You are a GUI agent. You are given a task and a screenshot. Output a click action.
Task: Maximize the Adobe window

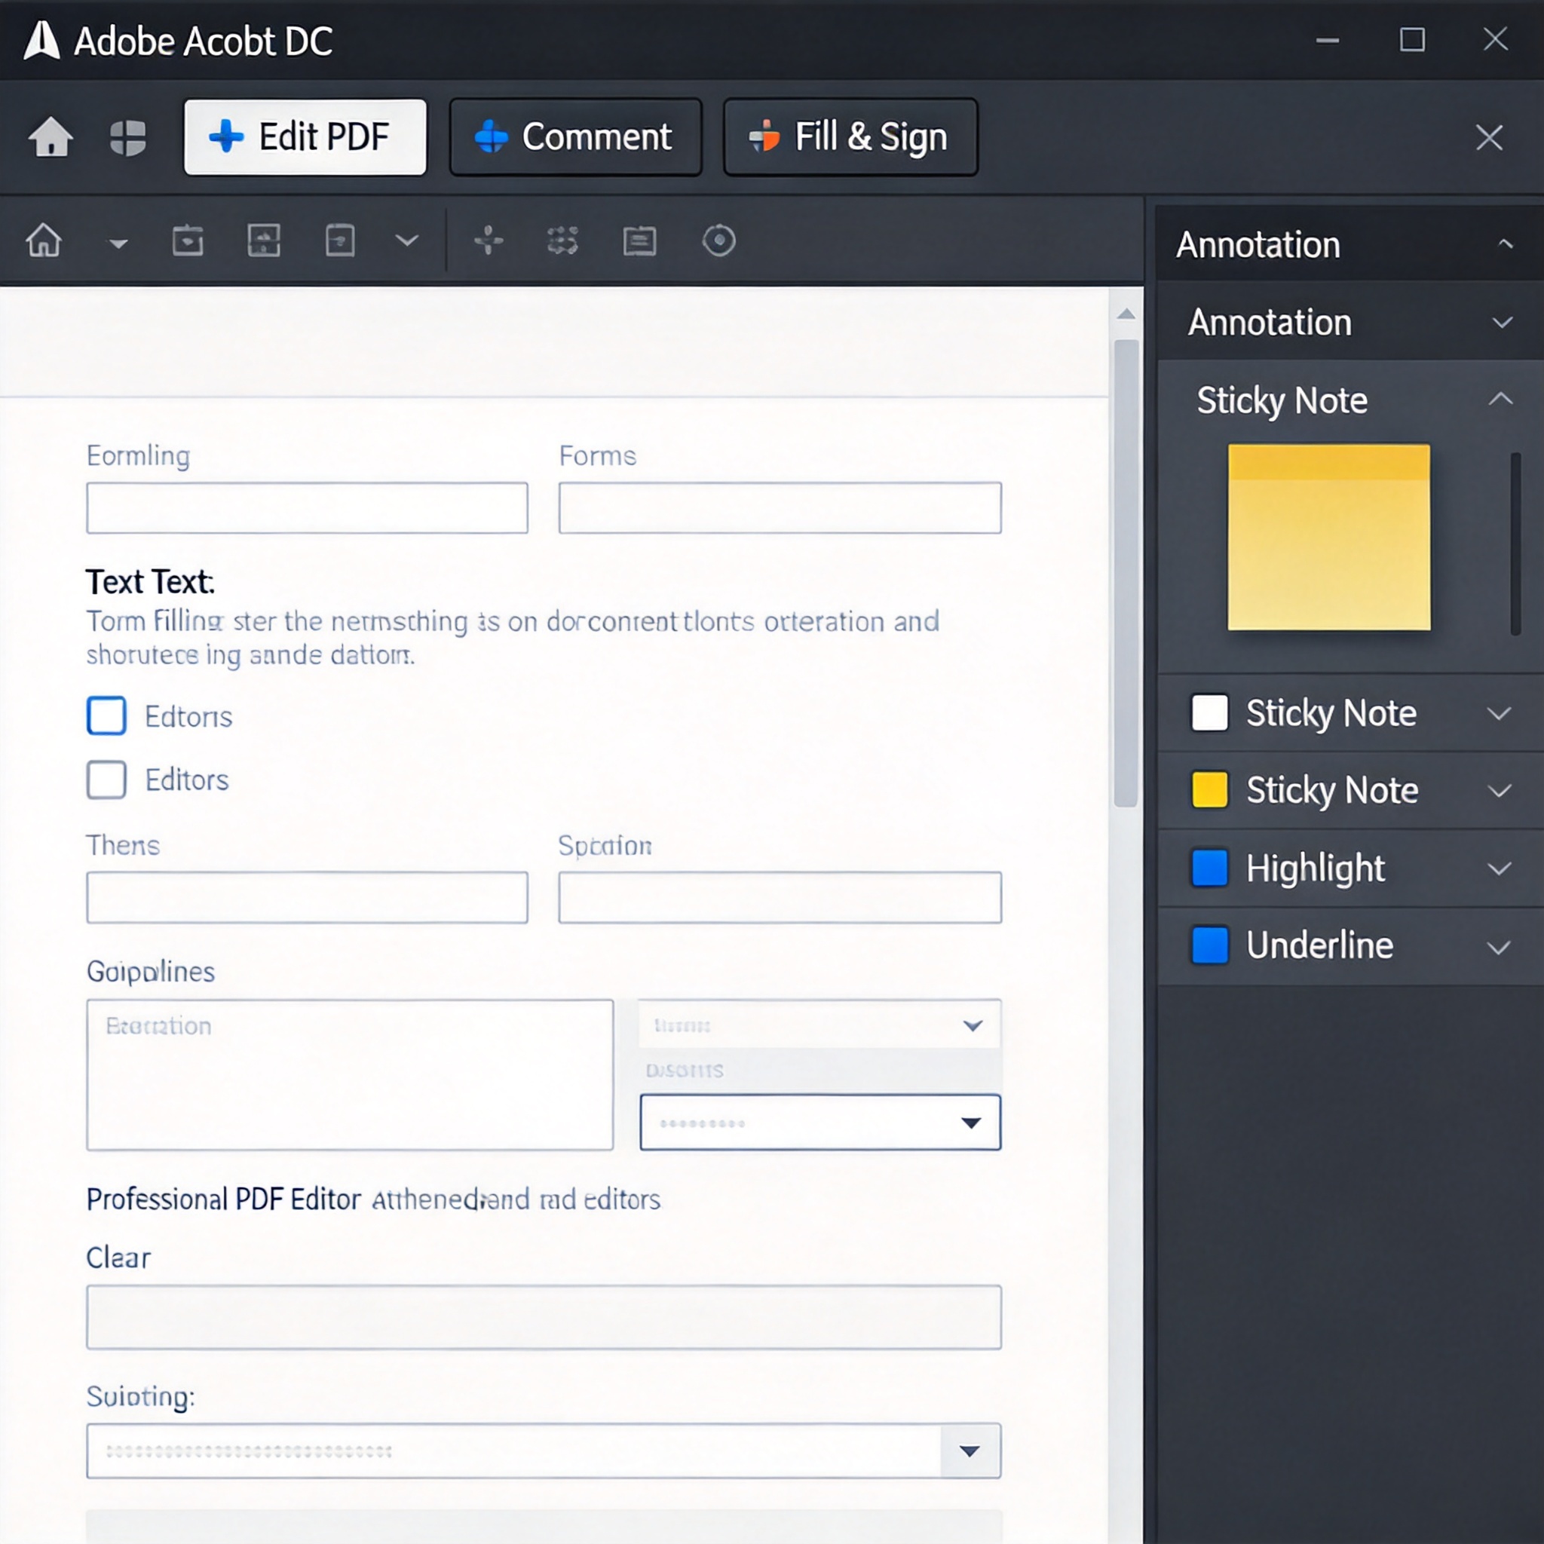click(x=1412, y=39)
